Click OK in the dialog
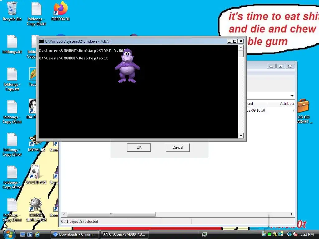 coord(139,148)
